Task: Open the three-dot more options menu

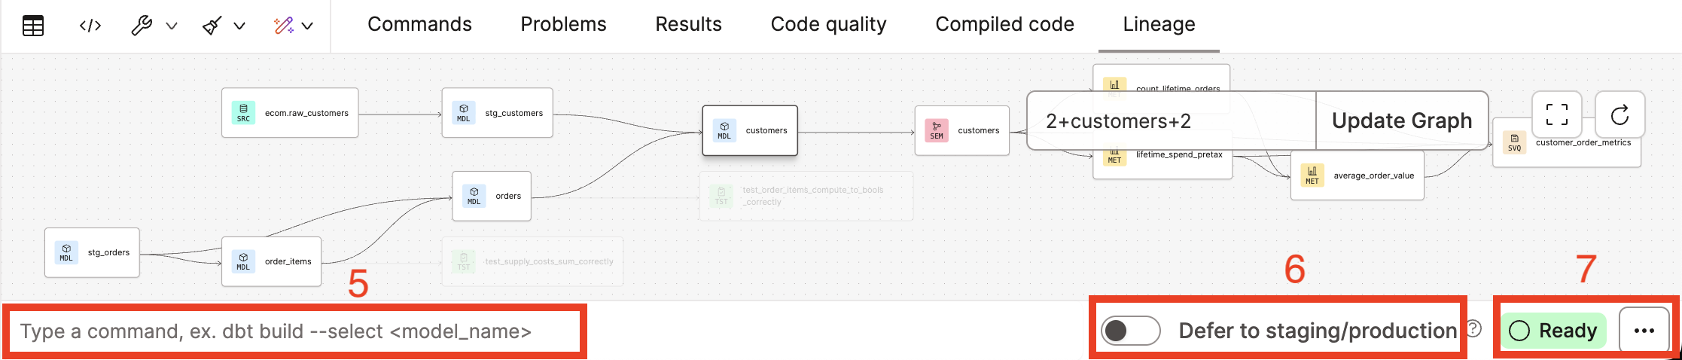Action: [x=1644, y=331]
